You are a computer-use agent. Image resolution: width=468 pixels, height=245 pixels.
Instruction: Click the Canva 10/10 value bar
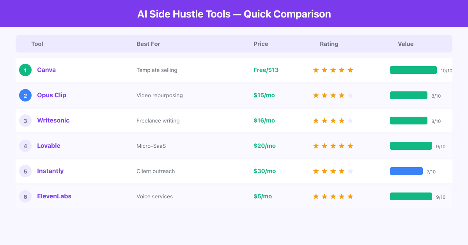(413, 70)
